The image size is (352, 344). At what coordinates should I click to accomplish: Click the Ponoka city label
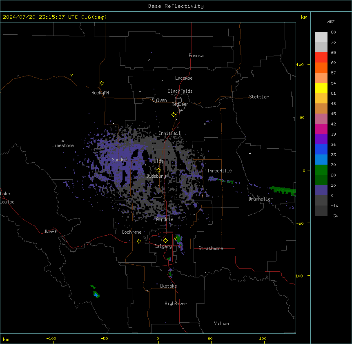196,56
